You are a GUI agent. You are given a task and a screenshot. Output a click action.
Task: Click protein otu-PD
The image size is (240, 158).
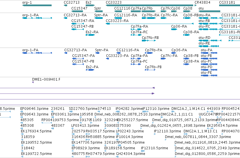point(209,70)
